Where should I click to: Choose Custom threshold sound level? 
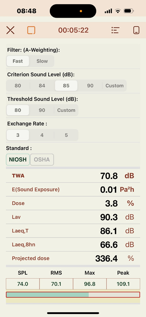coord(66,110)
